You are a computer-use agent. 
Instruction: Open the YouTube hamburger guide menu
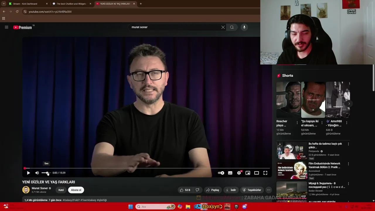pos(6,27)
